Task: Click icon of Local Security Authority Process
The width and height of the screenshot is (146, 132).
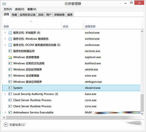Action: tap(10, 94)
